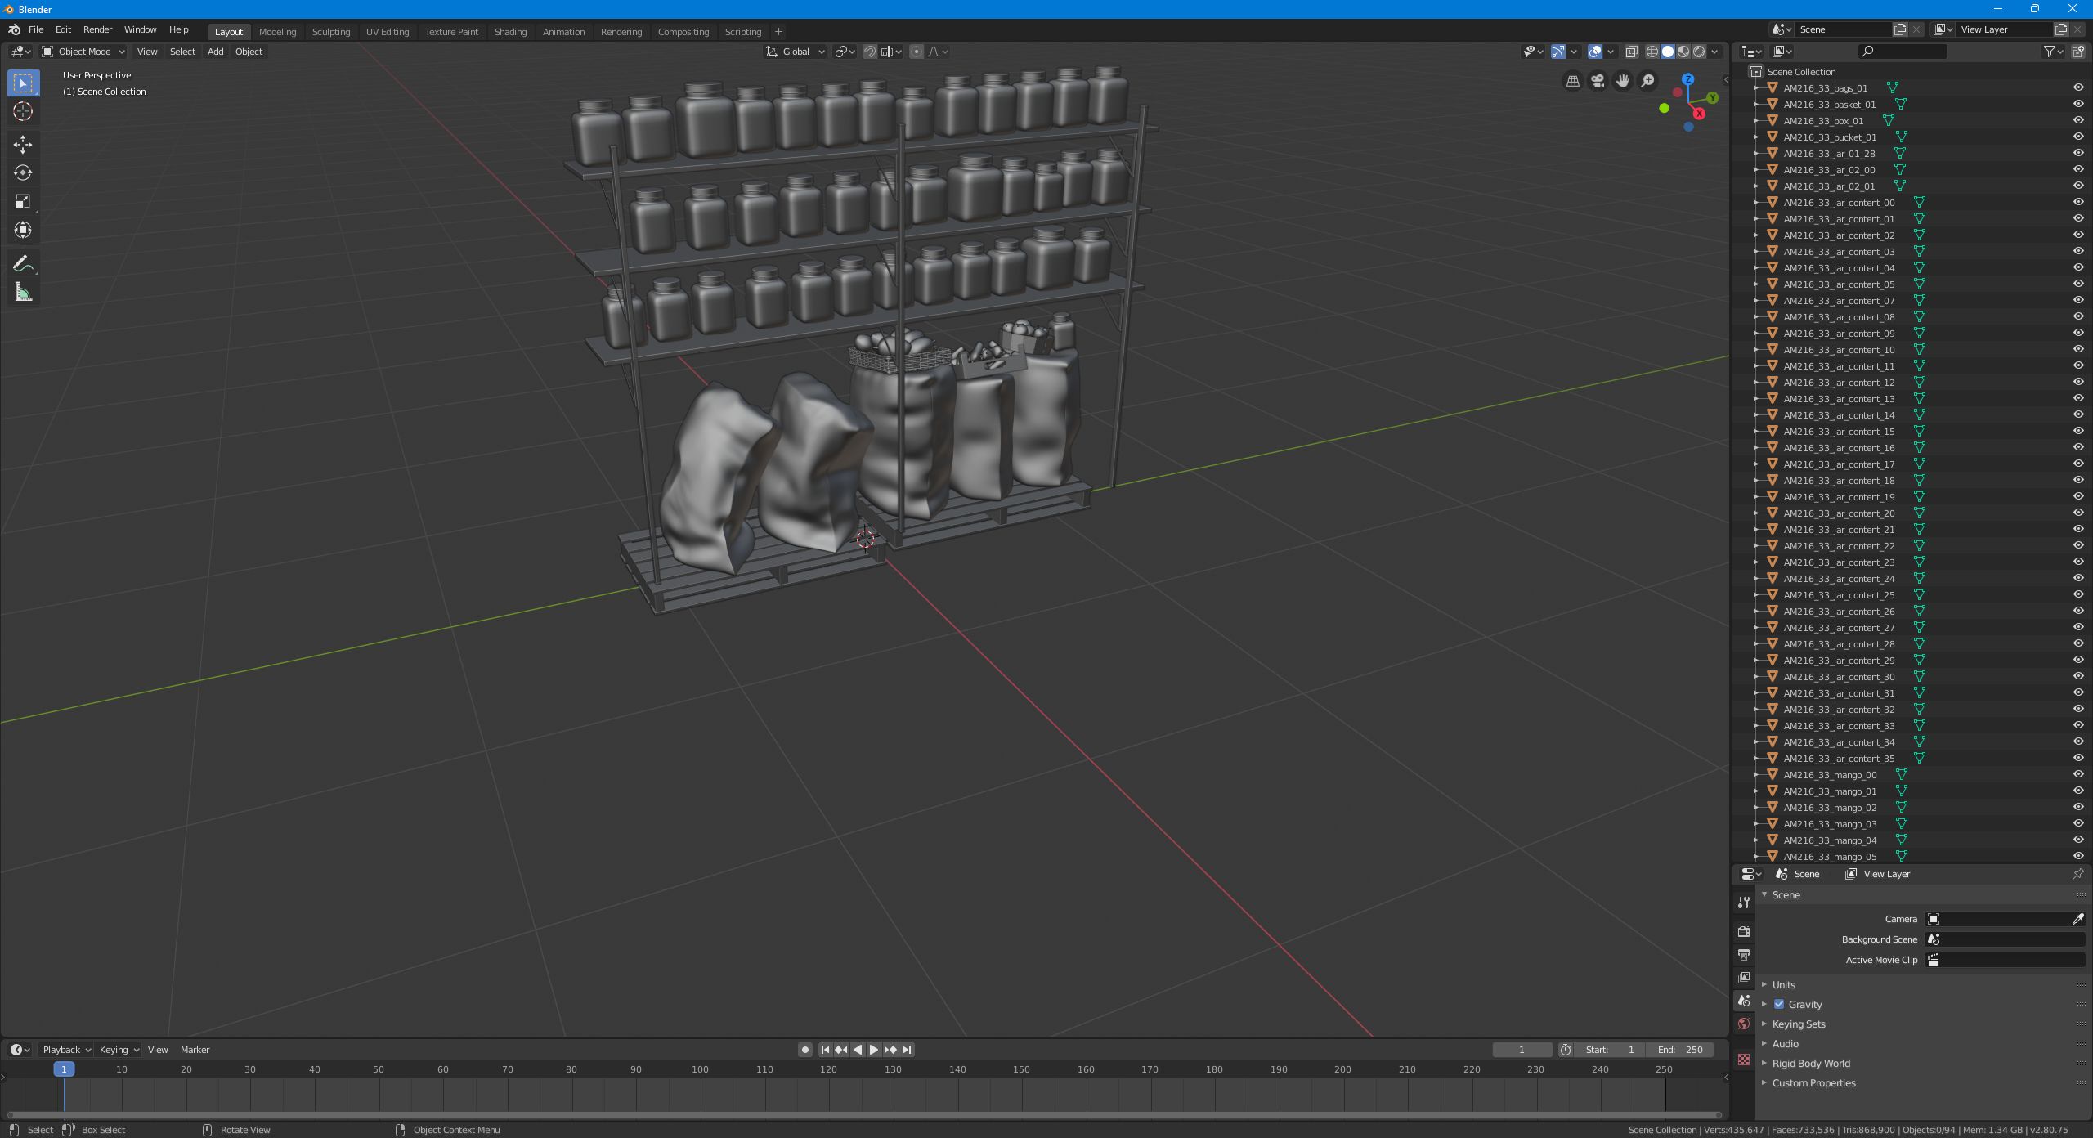Activate the Measure tool
This screenshot has height=1138, width=2093.
[22, 291]
